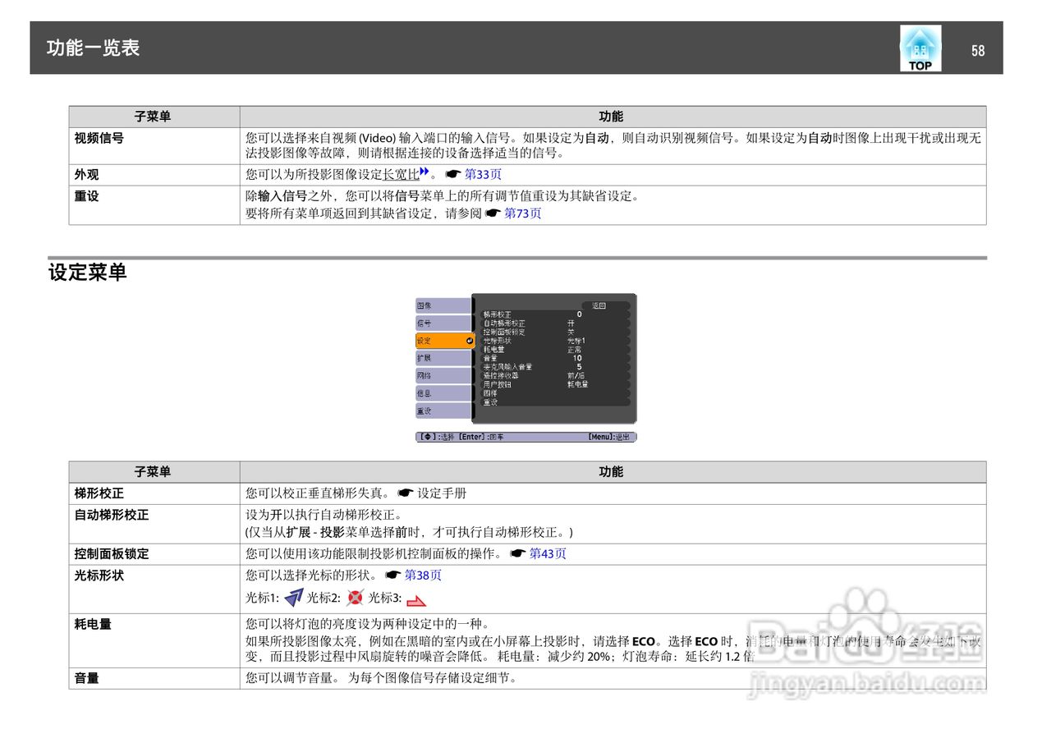The width and height of the screenshot is (1051, 743).
Task: Click [Menu]:退出 hint in menu guide bar
Action: pyautogui.click(x=609, y=437)
